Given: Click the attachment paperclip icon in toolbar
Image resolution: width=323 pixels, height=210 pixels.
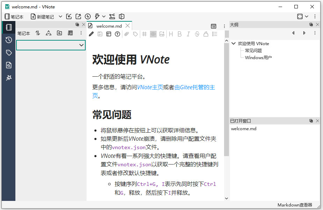Looking at the screenshot, I should coord(127,34).
